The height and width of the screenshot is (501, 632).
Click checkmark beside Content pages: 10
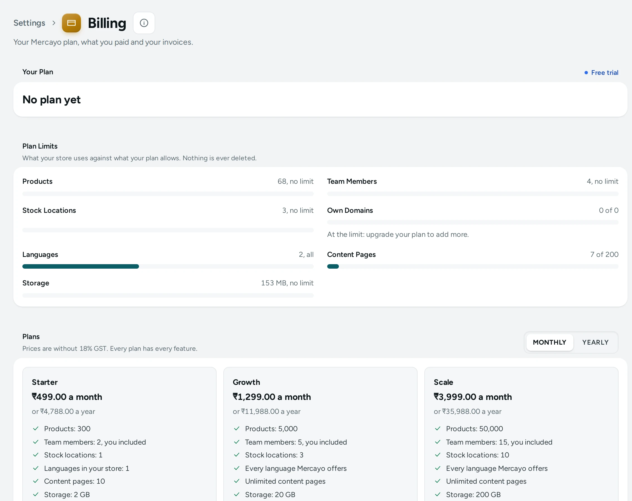pyautogui.click(x=36, y=481)
